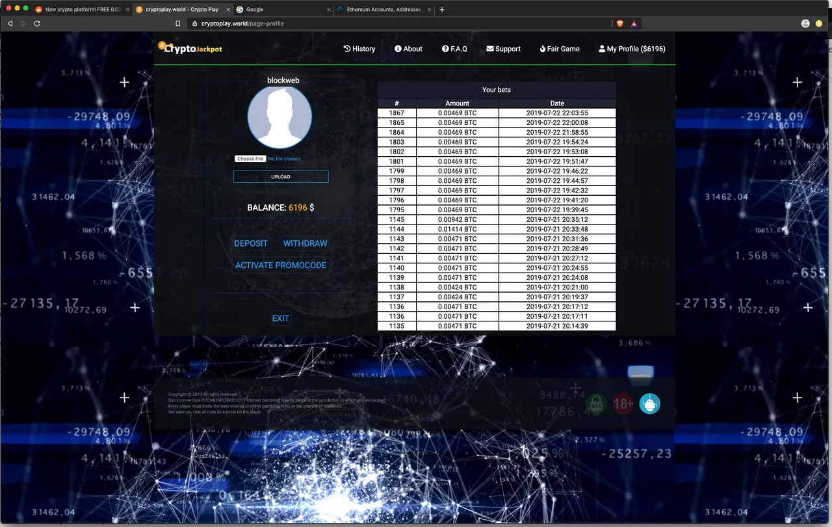
Task: Click the SSL padlock badge in footer
Action: [596, 404]
